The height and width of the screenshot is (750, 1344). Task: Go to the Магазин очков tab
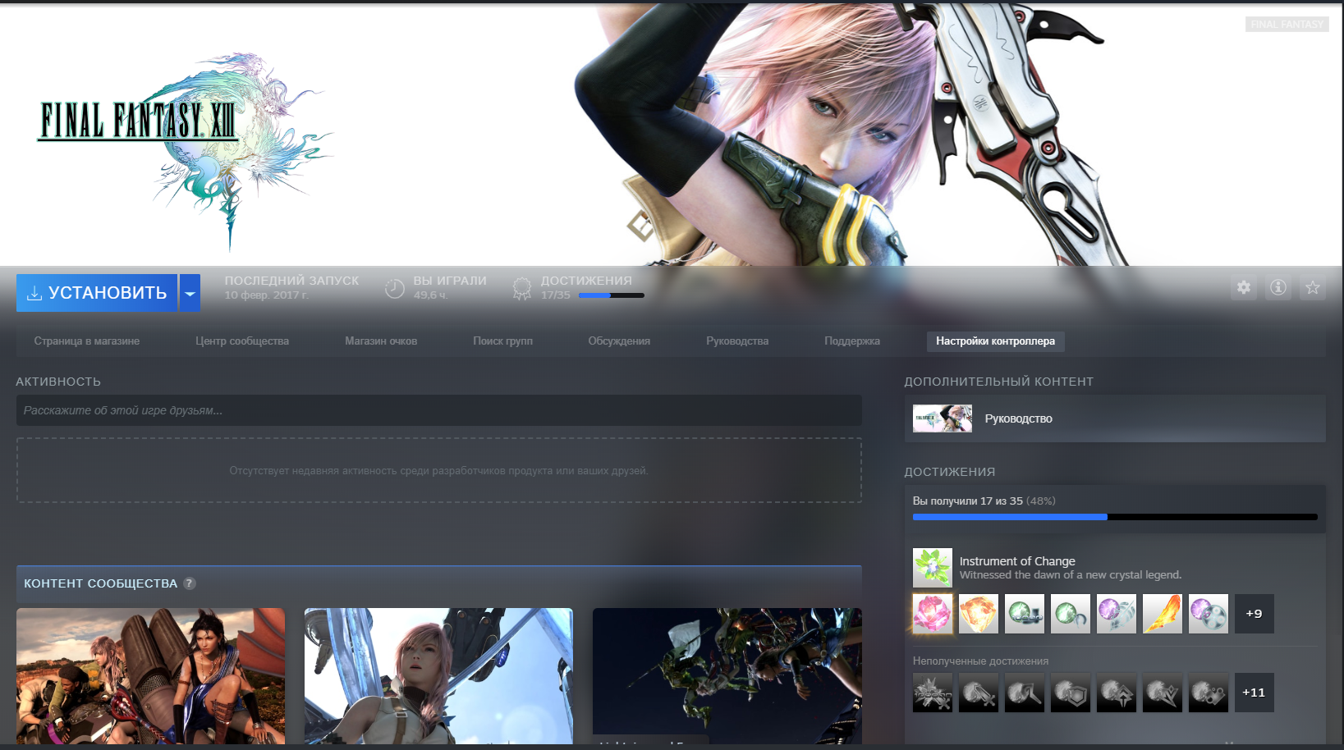(381, 341)
